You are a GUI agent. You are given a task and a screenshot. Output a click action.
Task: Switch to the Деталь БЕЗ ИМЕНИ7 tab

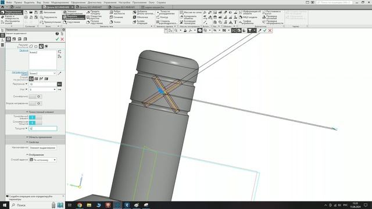(91, 7)
